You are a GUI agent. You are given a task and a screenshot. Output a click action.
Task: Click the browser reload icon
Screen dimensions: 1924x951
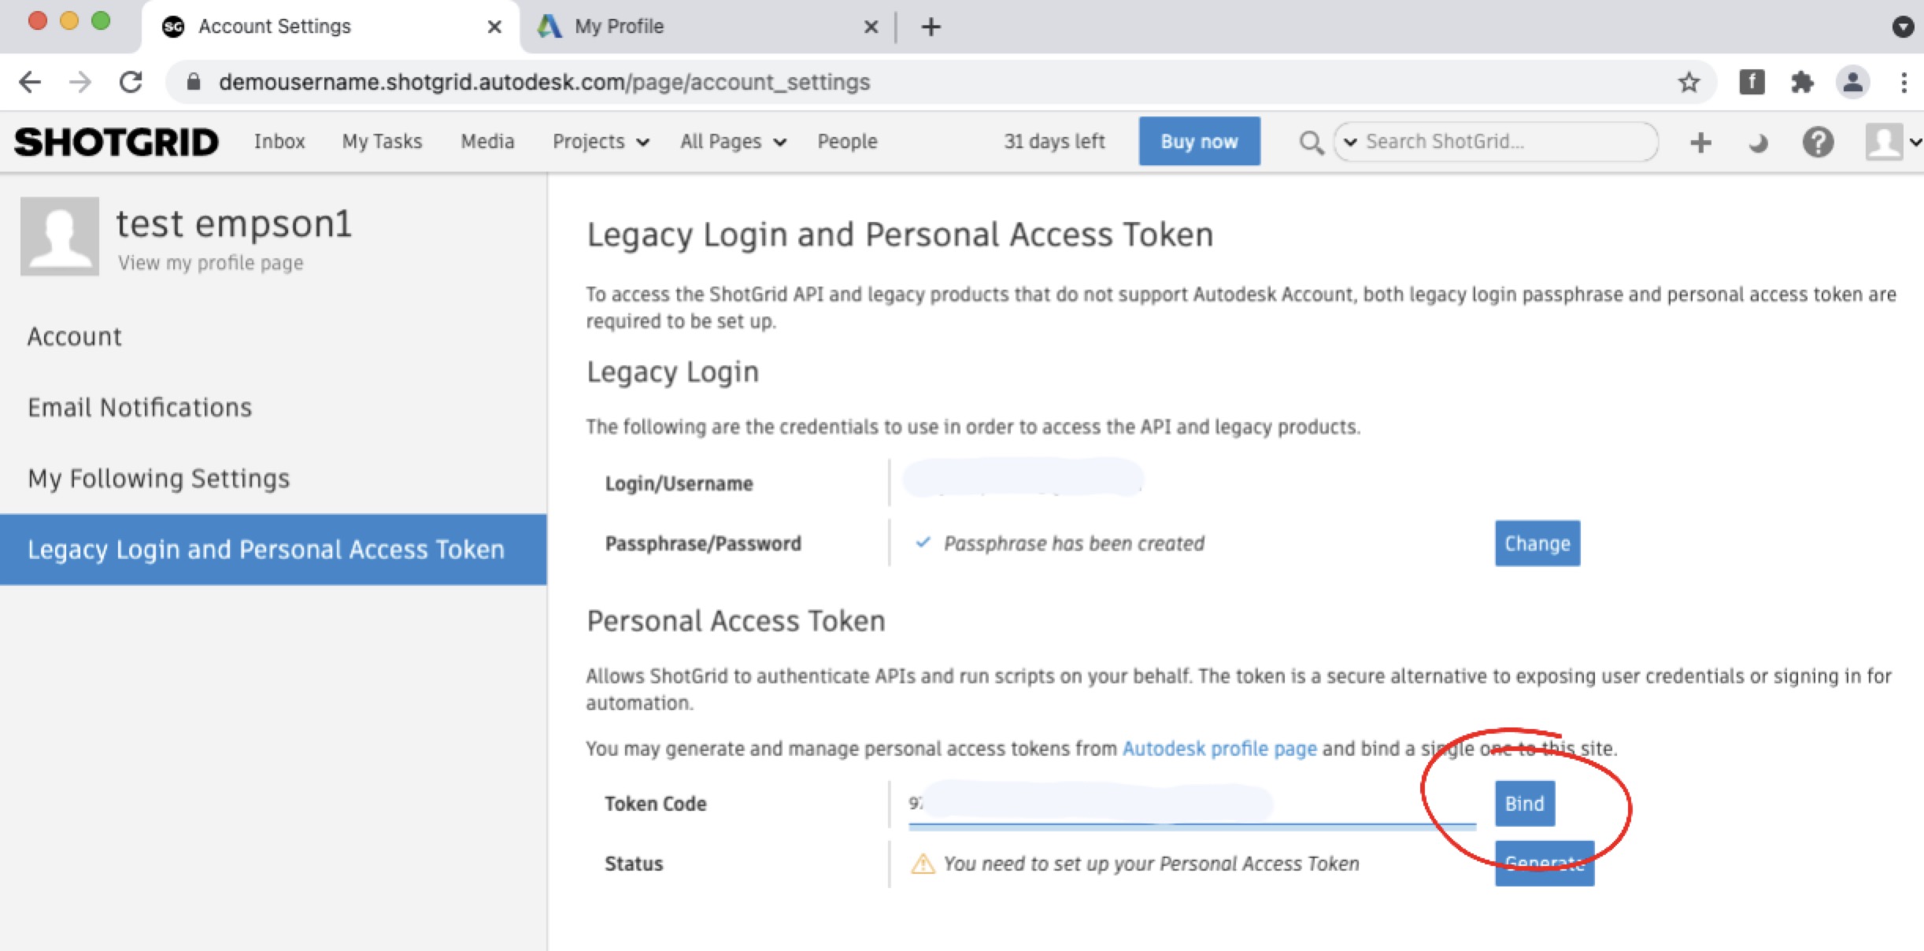coord(131,82)
